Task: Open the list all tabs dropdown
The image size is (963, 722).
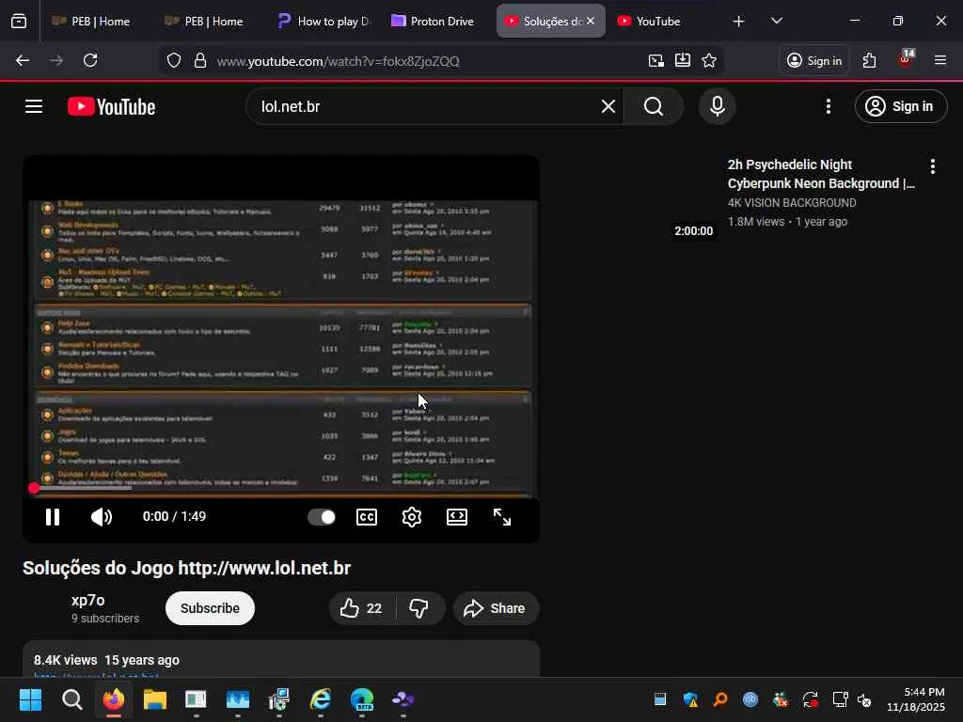Action: [777, 21]
